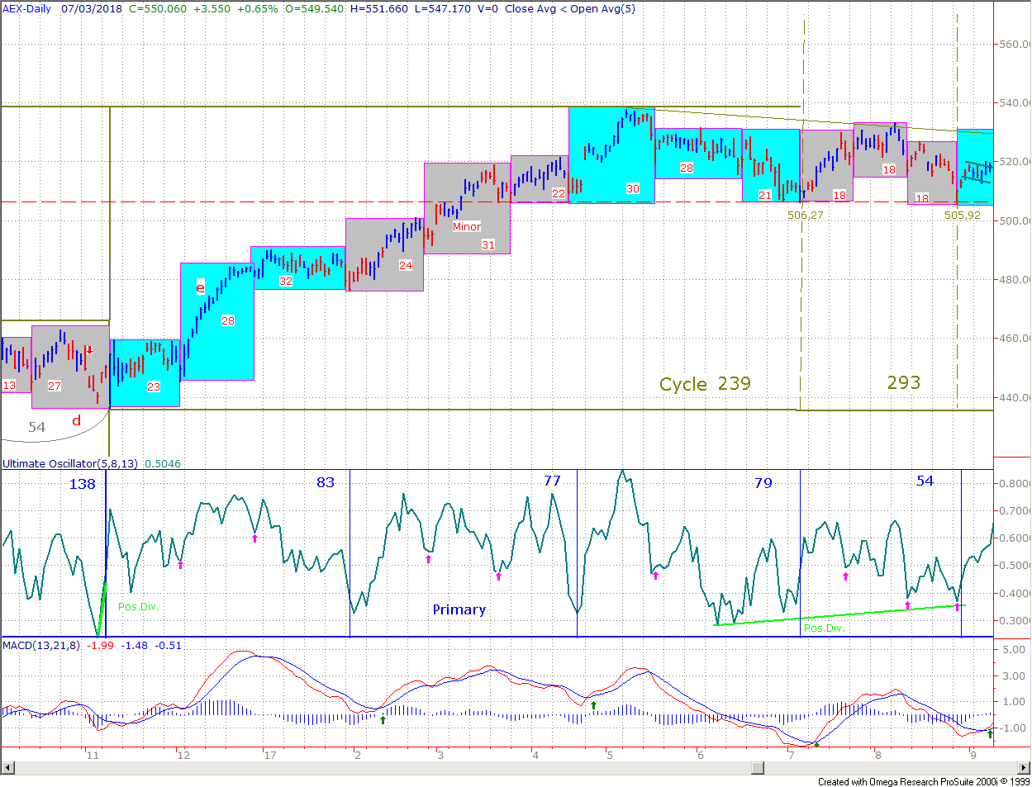
Task: Select the AEX-Daily symbol title
Action: coord(27,9)
